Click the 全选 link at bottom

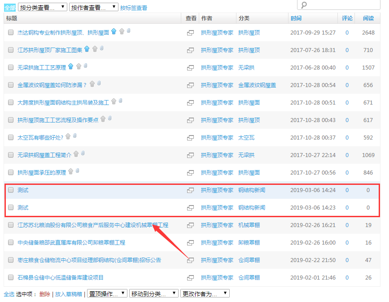point(9,294)
